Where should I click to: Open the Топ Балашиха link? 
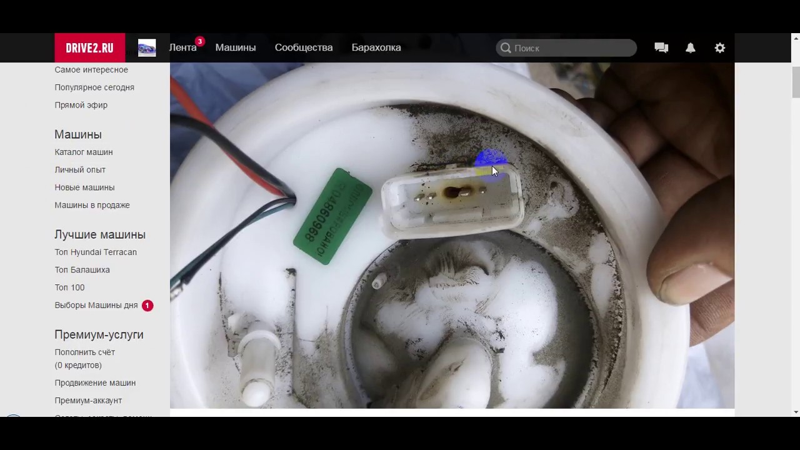pyautogui.click(x=82, y=270)
